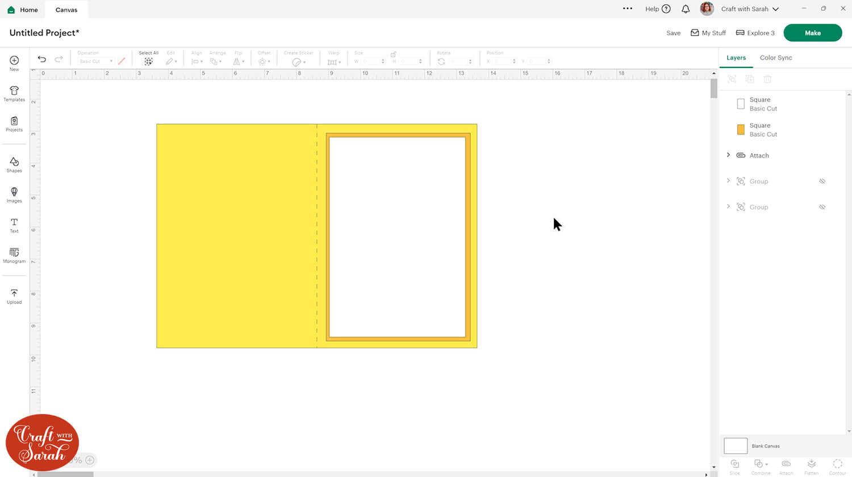Select the Text tool
The width and height of the screenshot is (852, 477).
tap(14, 225)
